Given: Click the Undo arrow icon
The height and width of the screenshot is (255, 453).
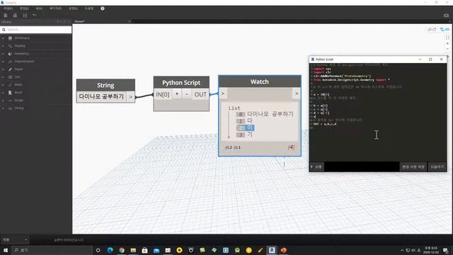Looking at the screenshot, I should (x=35, y=16).
